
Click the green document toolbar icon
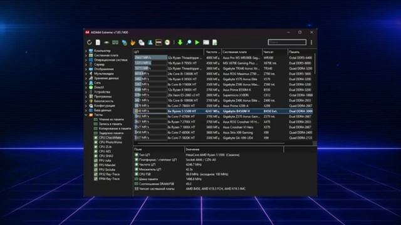(215, 42)
